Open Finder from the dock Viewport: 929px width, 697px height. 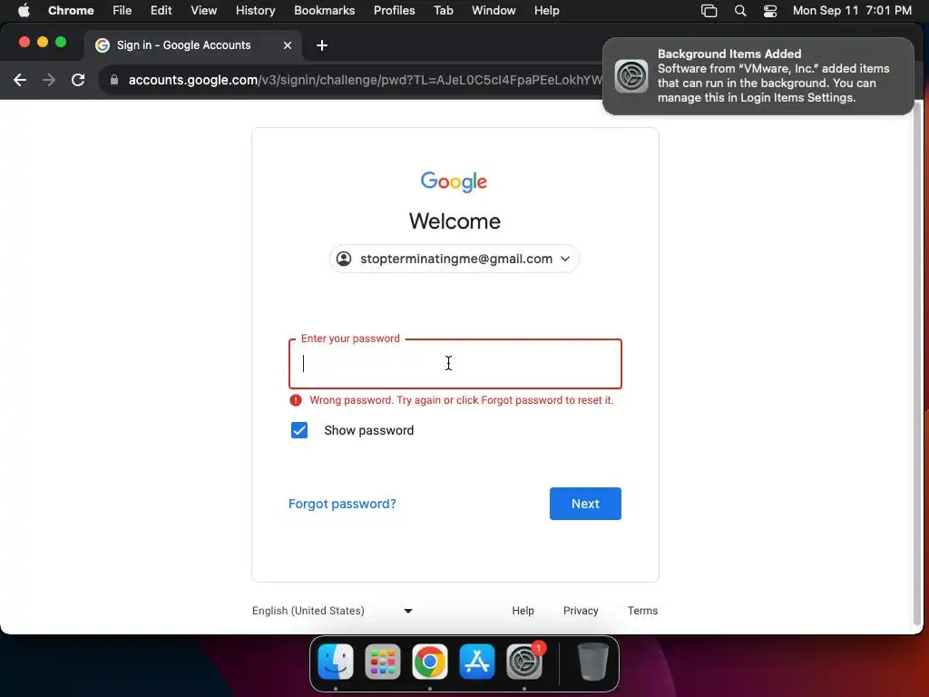(336, 662)
